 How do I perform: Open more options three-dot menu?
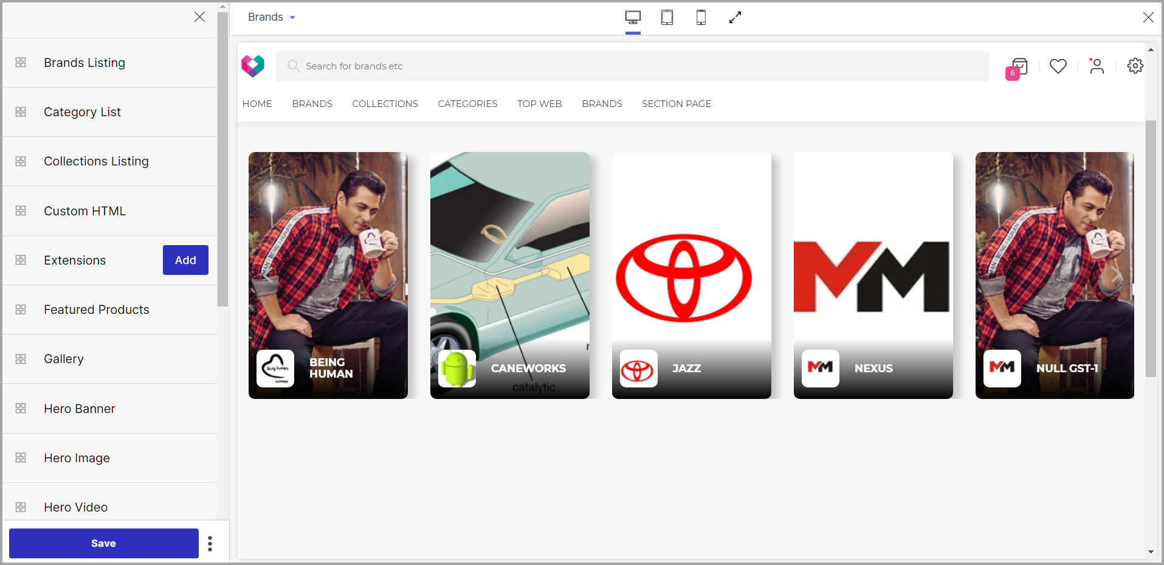[x=210, y=543]
